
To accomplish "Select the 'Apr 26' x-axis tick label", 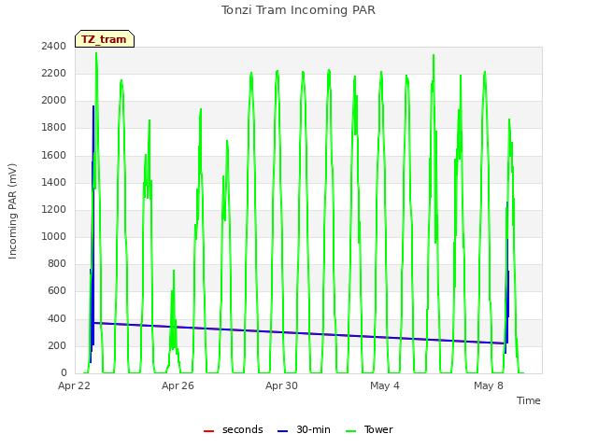I will tap(178, 385).
